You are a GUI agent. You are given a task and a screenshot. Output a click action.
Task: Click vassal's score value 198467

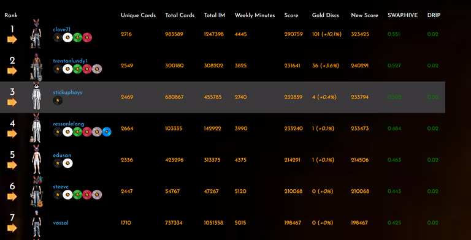pyautogui.click(x=293, y=223)
